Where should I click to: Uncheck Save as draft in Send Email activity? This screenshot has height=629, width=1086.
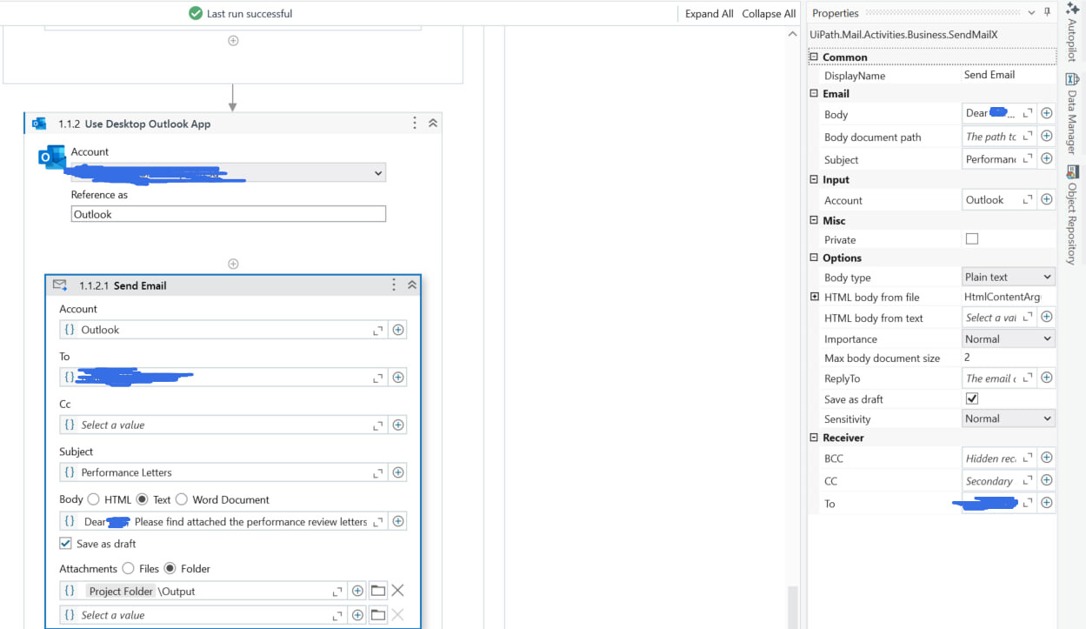pos(65,543)
